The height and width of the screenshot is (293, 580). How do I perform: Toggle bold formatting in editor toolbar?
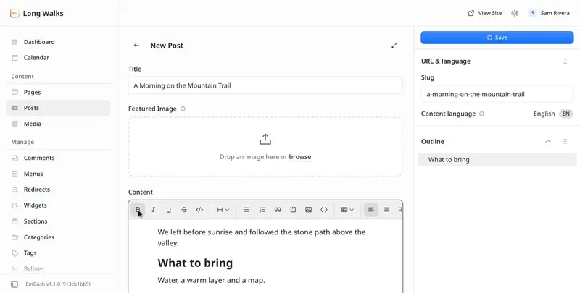[138, 210]
